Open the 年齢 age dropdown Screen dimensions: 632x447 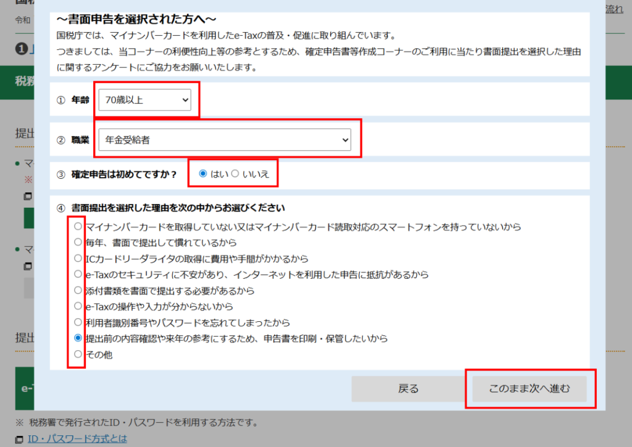(x=144, y=99)
